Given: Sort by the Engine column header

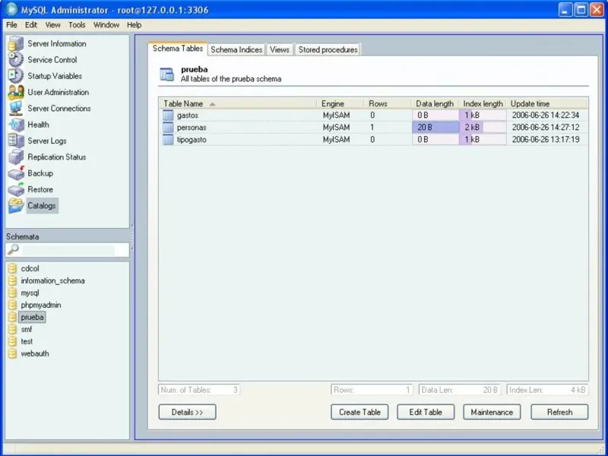Looking at the screenshot, I should tap(340, 103).
